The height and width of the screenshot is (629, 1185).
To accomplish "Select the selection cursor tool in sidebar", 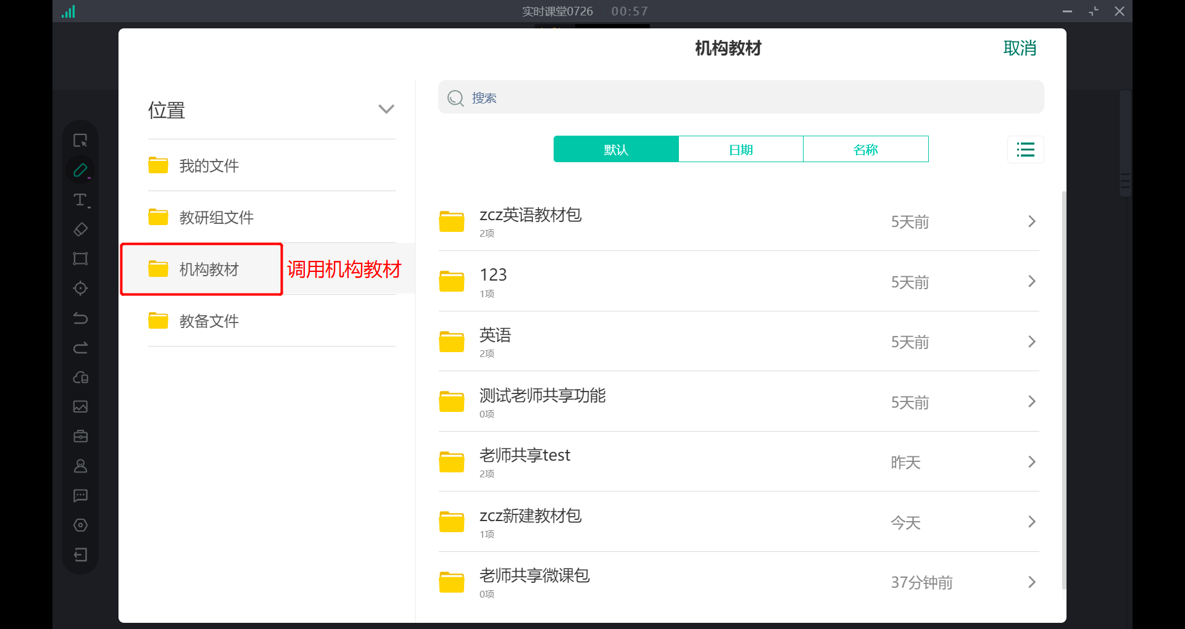I will (x=80, y=141).
